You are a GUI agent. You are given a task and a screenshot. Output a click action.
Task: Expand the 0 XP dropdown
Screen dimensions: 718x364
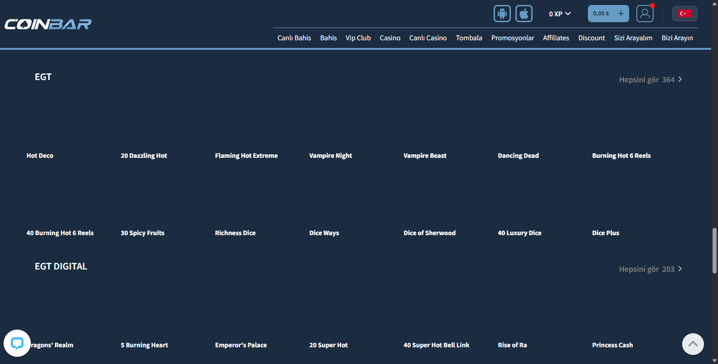coord(559,14)
